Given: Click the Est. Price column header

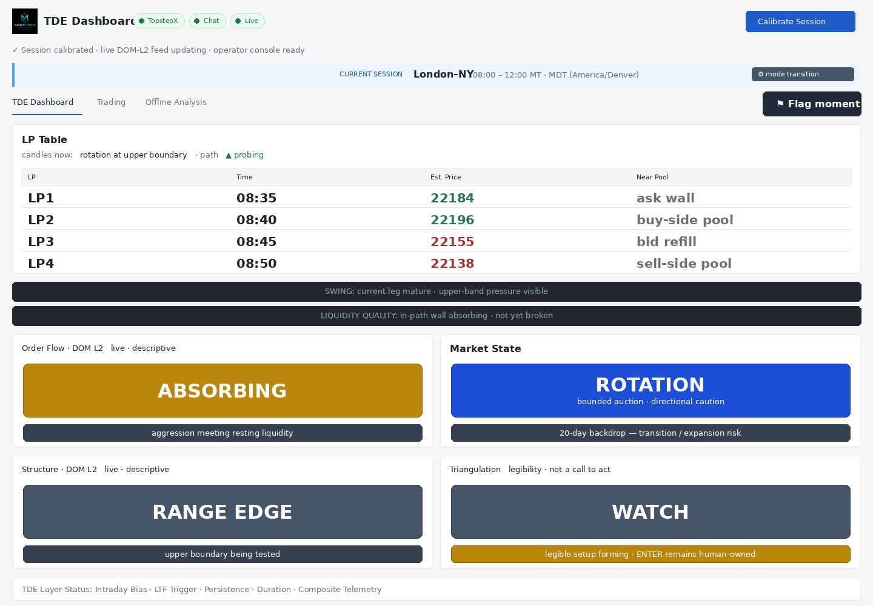Looking at the screenshot, I should tap(446, 177).
